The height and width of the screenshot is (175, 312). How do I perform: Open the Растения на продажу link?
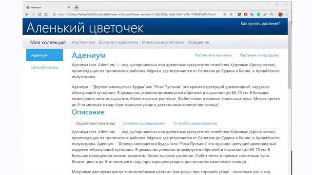[259, 55]
